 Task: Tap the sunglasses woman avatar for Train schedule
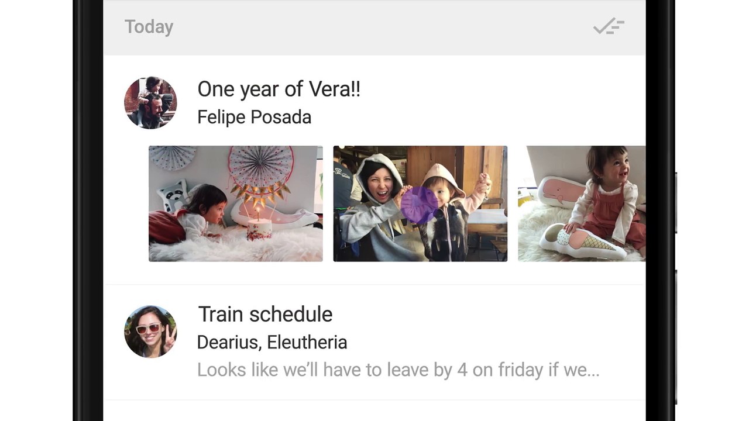coord(150,331)
